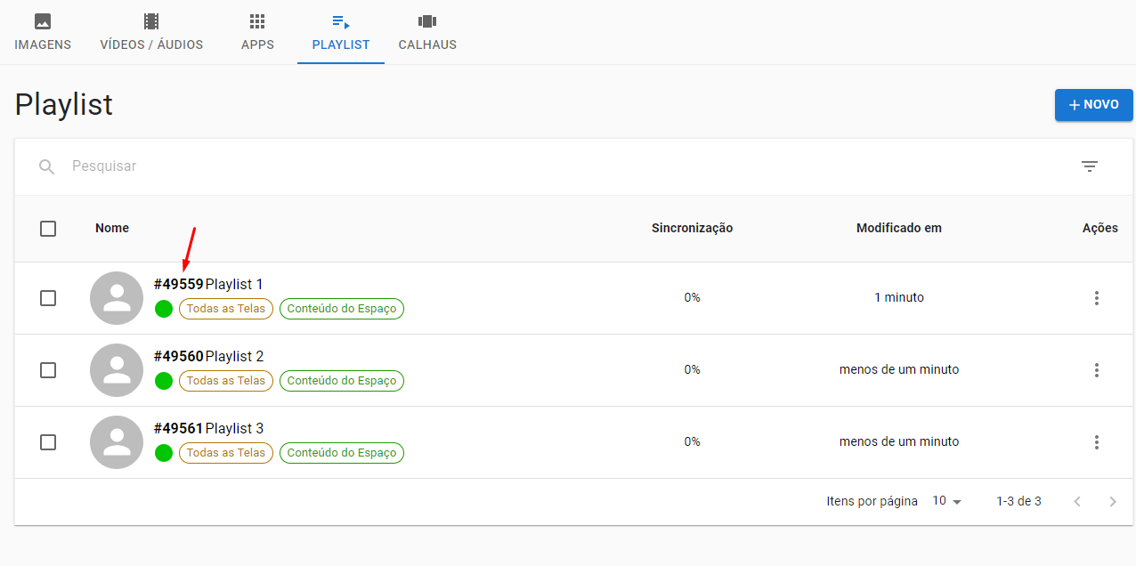Go to the previous page arrow
The image size is (1136, 566).
1077,502
